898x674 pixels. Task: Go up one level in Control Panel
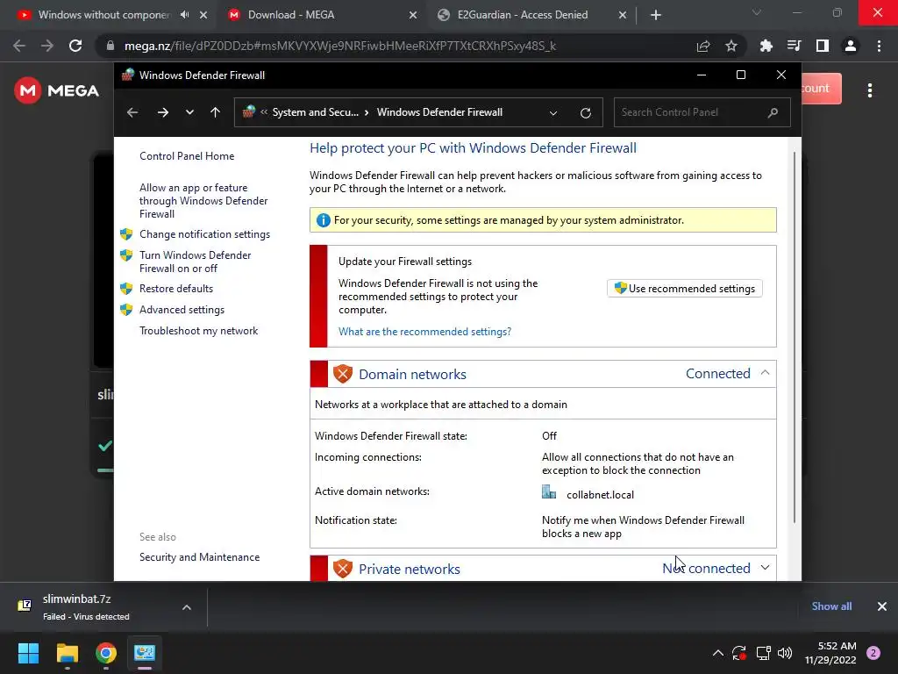click(x=216, y=112)
